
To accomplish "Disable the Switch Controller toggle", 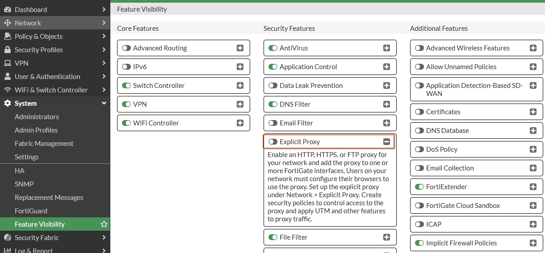I will point(126,86).
